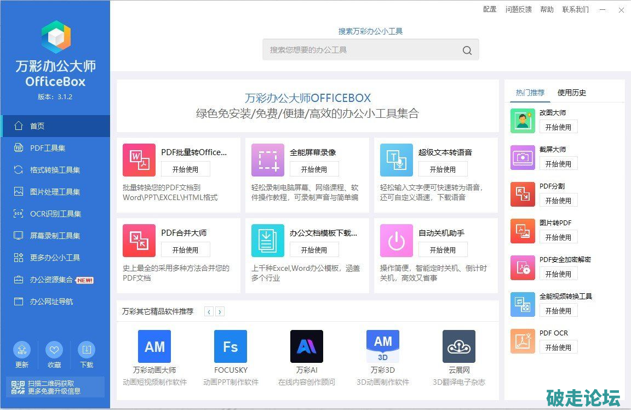Focus the office tool search field
Viewport: 631px width, 410px height.
tap(362, 50)
